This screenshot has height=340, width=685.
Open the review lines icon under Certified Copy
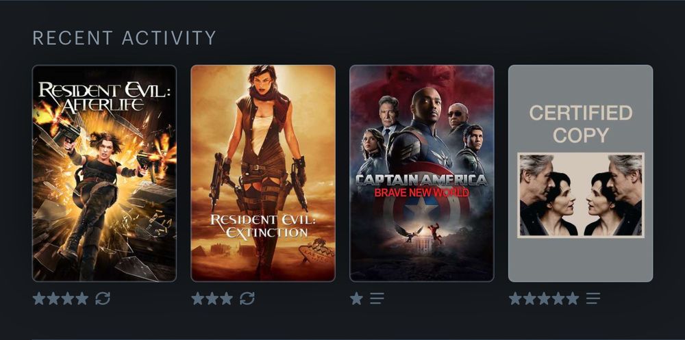(593, 298)
